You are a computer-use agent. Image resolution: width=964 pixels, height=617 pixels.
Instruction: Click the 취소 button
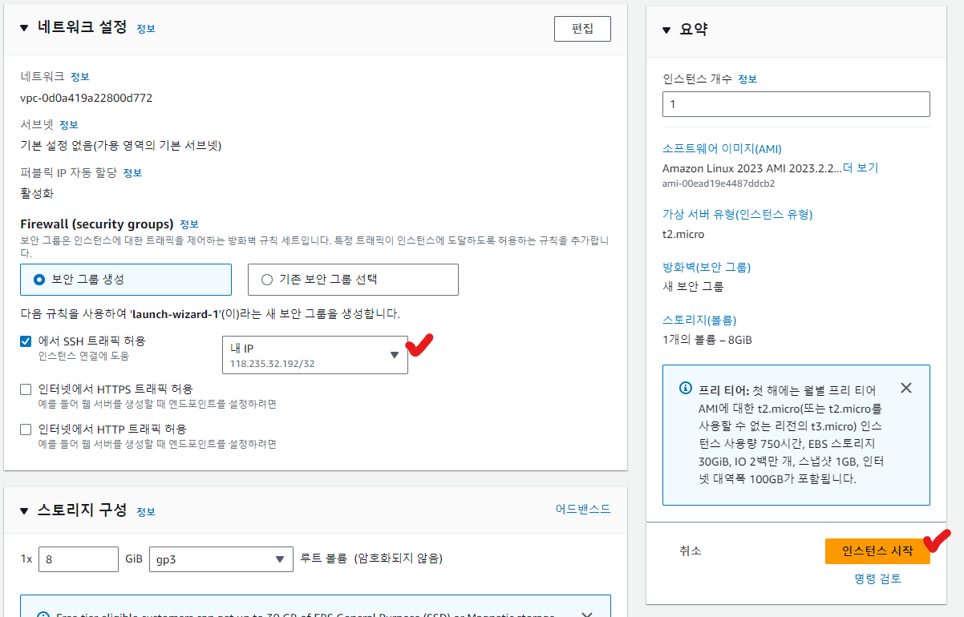[690, 550]
